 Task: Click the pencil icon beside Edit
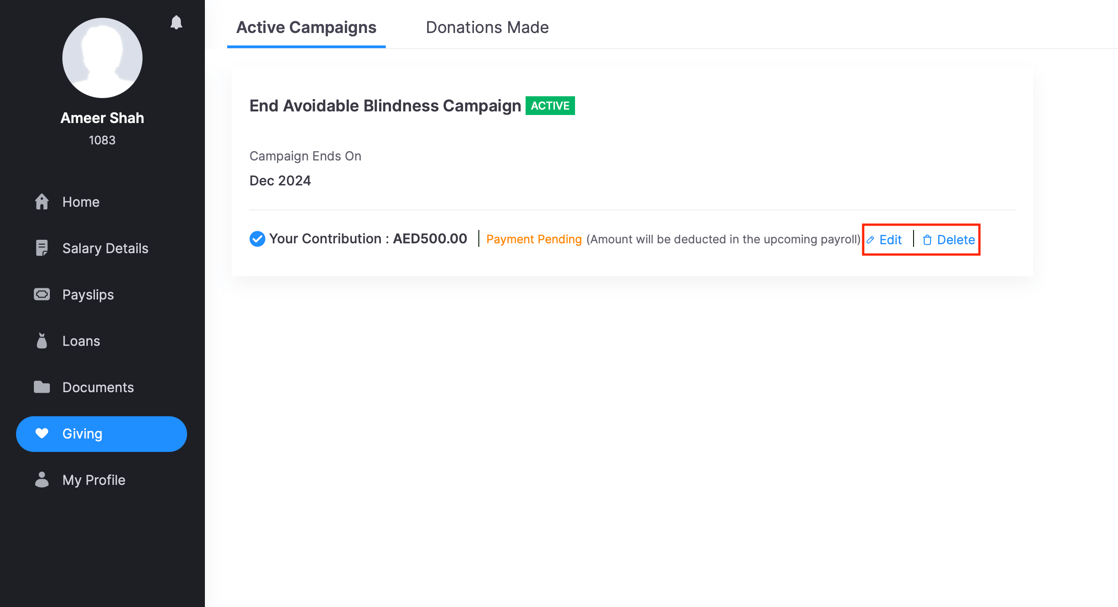[870, 240]
